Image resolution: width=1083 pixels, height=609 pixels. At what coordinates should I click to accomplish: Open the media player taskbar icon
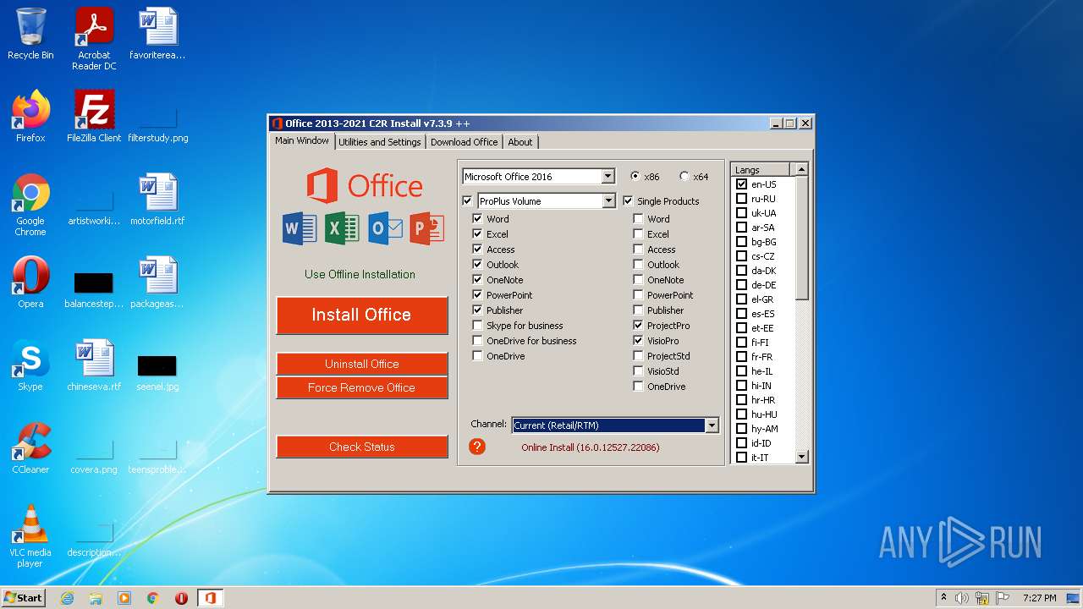pyautogui.click(x=124, y=598)
